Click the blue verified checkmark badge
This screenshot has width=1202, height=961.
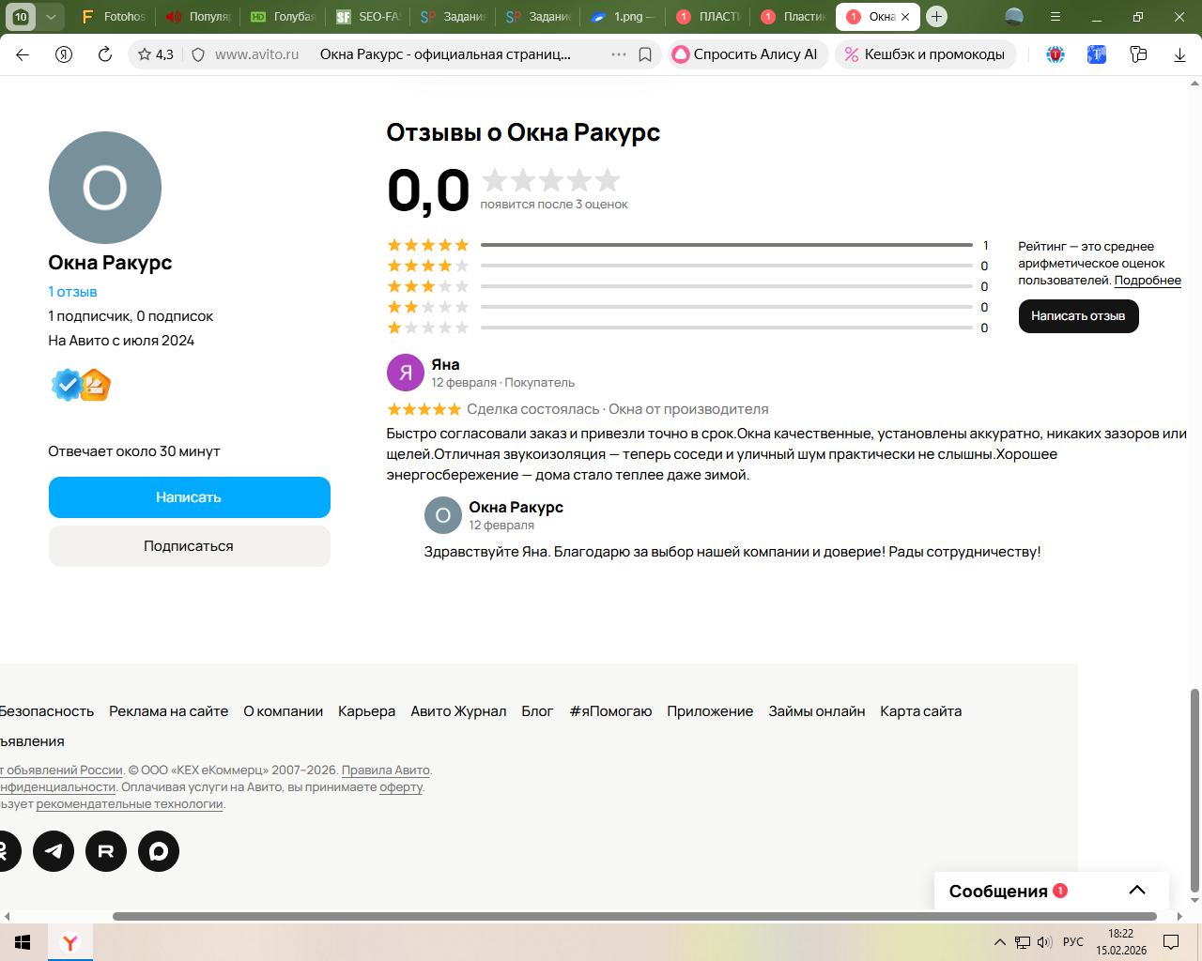pos(67,385)
